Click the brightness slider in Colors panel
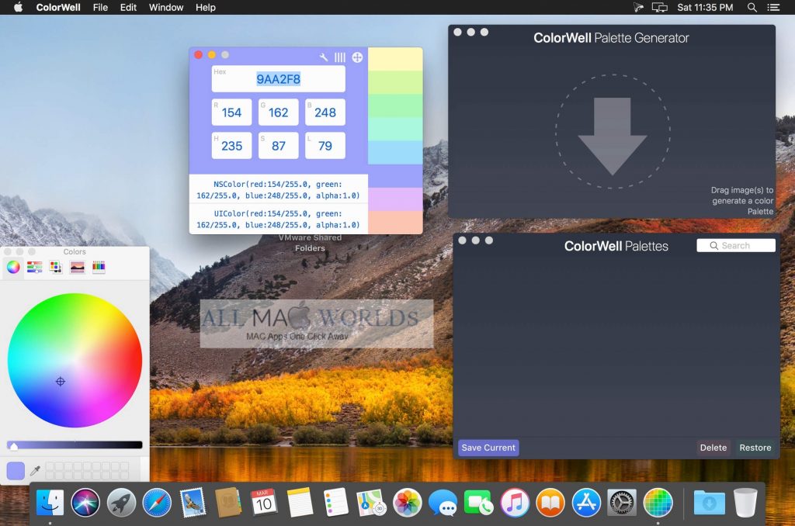The height and width of the screenshot is (526, 795). coord(75,445)
